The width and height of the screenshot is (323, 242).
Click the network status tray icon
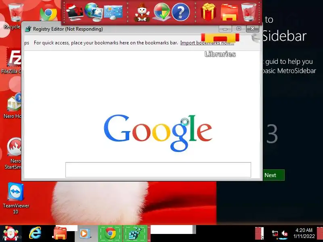pos(275,234)
